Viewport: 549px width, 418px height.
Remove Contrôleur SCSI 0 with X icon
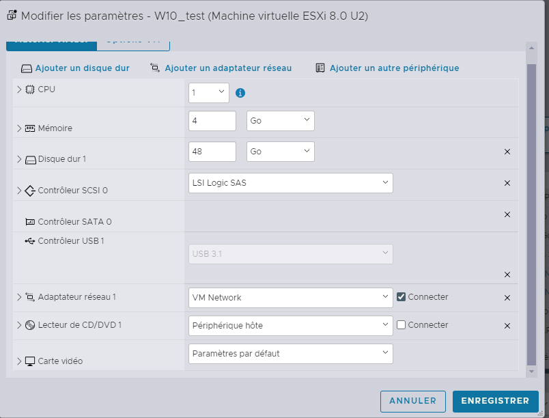[x=507, y=183]
